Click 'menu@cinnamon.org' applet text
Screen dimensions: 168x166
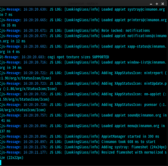click(143, 126)
